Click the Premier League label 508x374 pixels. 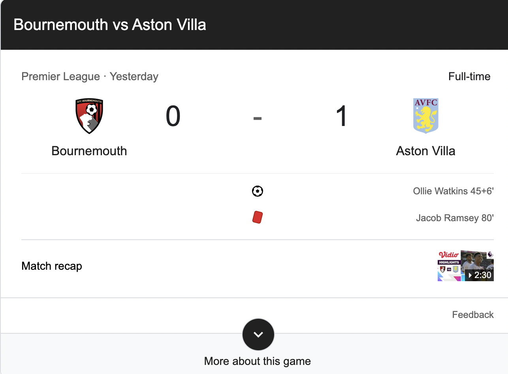click(61, 76)
